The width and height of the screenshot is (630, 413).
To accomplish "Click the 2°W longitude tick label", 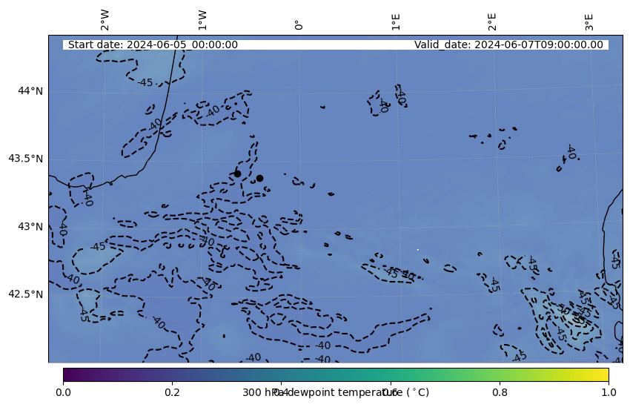I will click(x=105, y=20).
